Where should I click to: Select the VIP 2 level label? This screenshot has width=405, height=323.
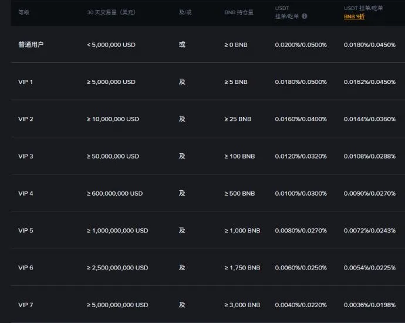point(26,119)
